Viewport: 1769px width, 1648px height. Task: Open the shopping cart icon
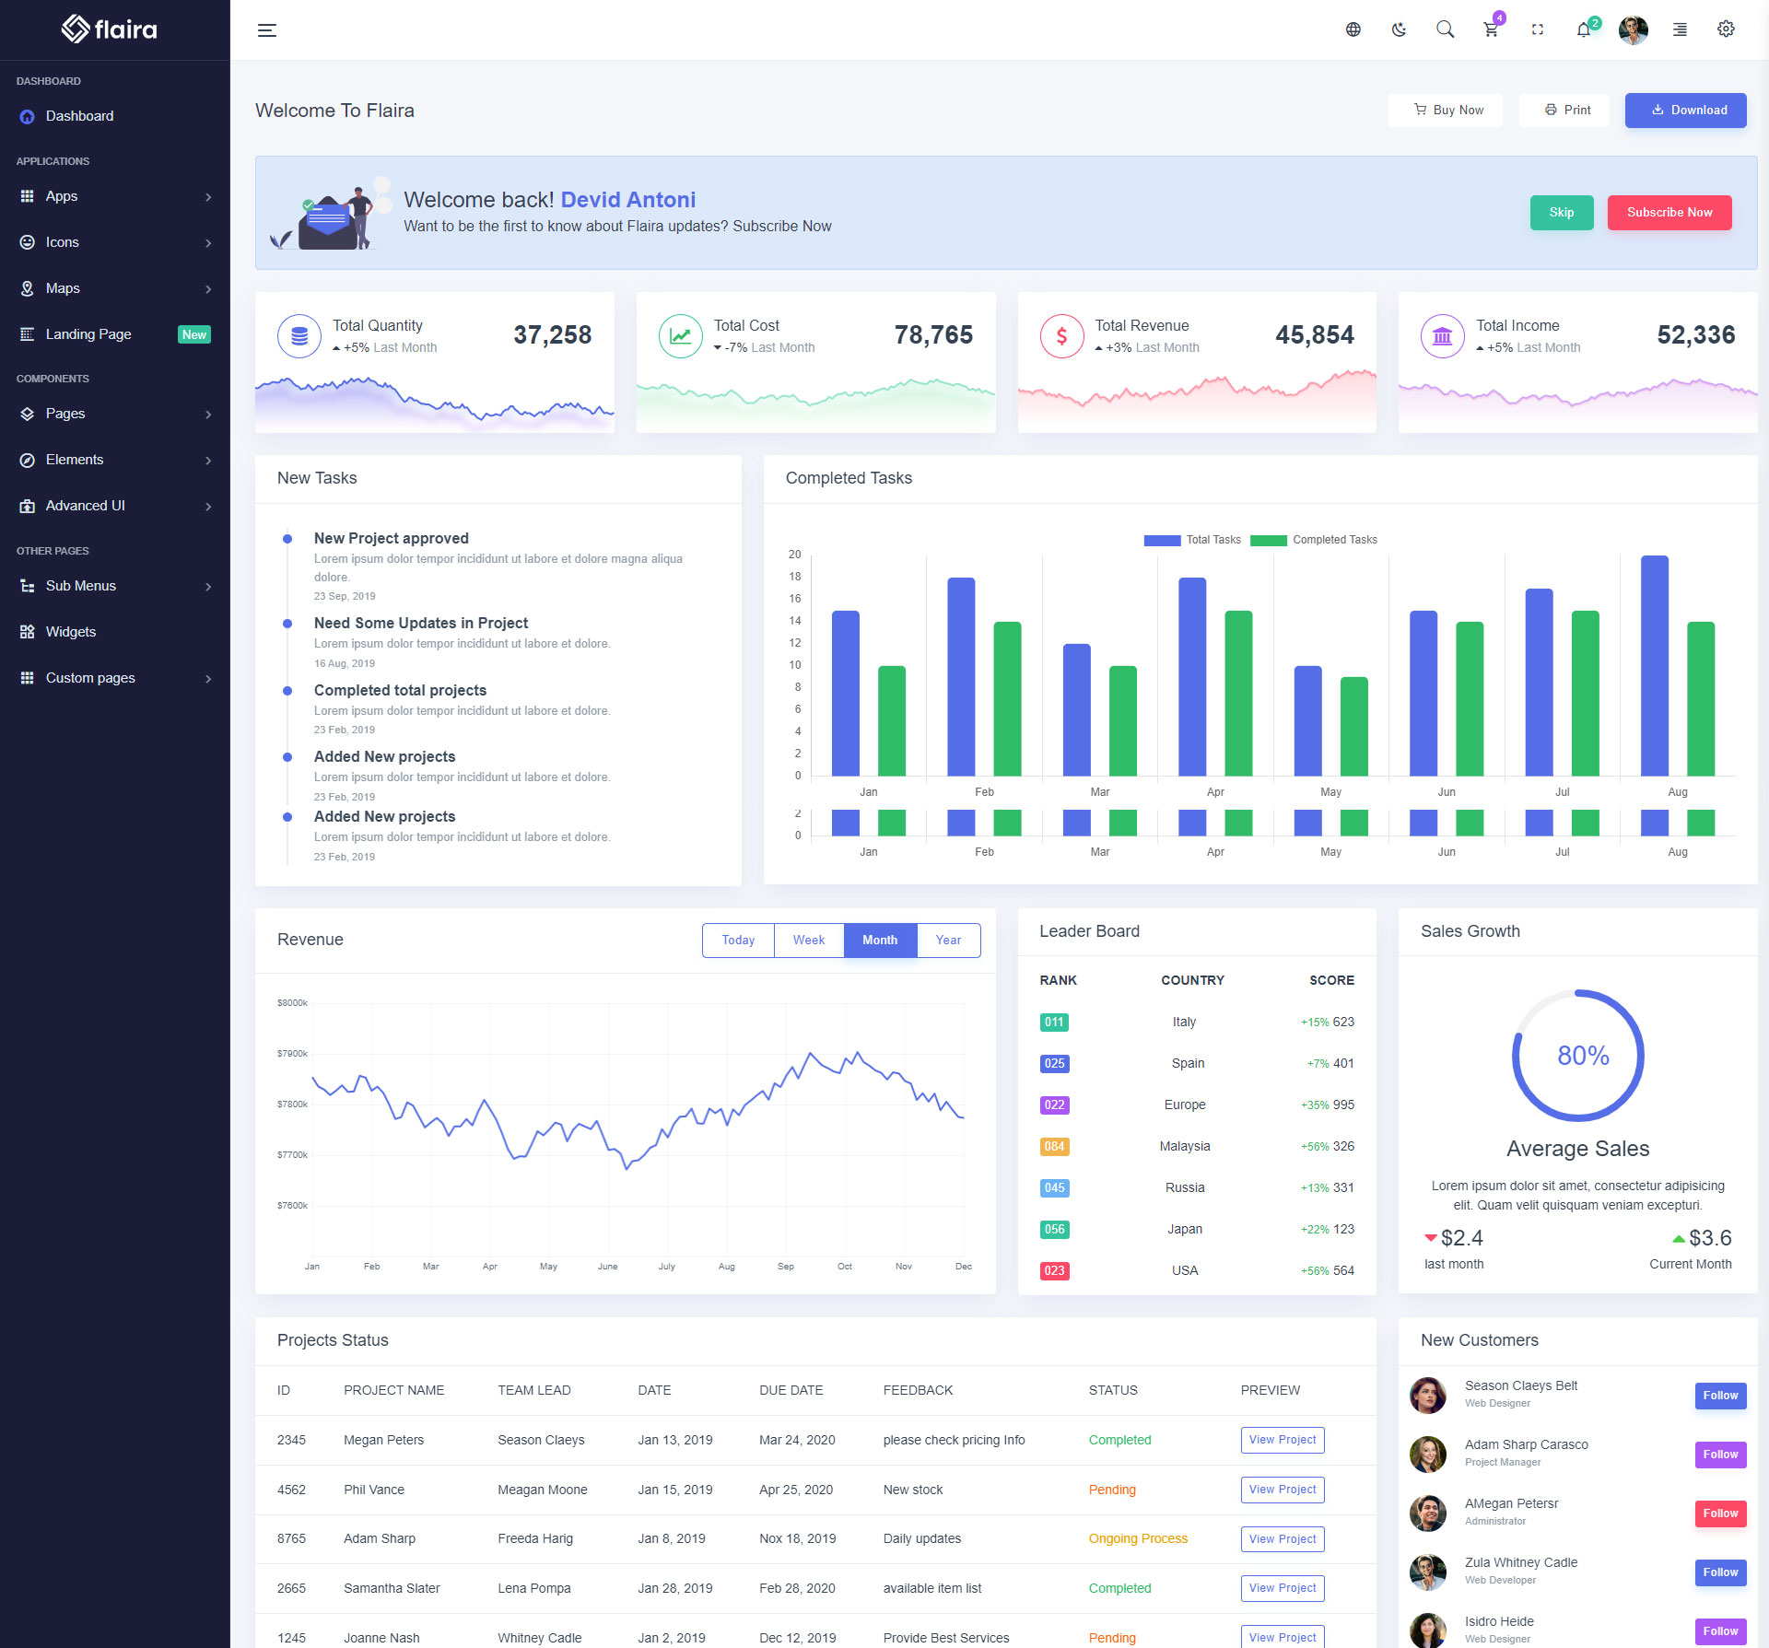tap(1490, 29)
